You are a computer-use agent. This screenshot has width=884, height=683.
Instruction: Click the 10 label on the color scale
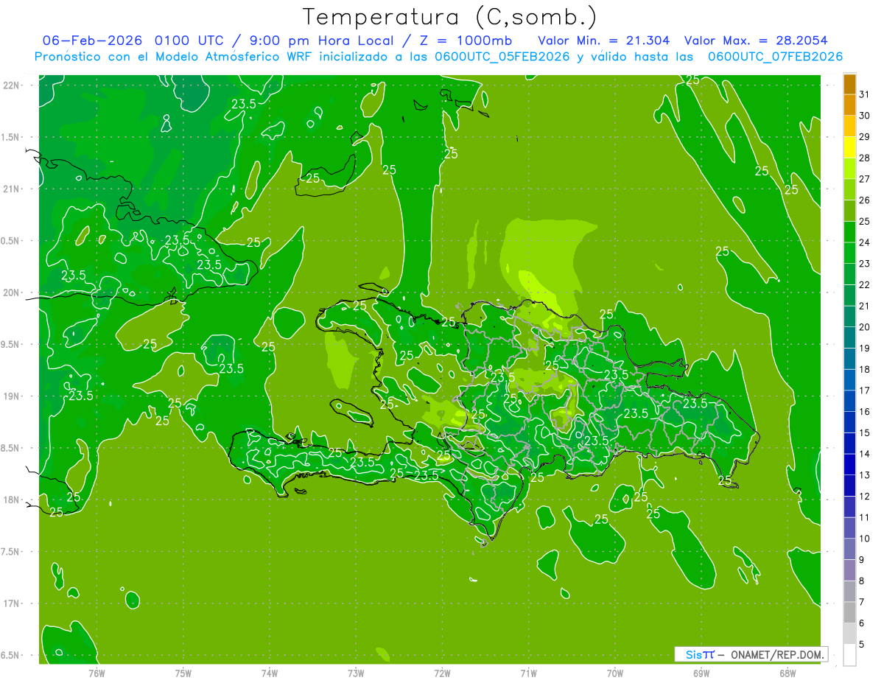click(864, 539)
